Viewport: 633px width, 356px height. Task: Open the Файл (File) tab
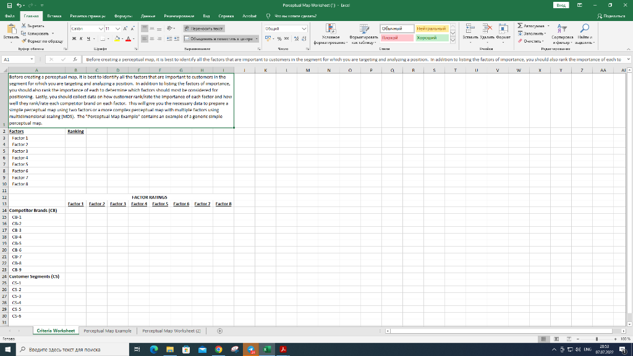[x=10, y=16]
